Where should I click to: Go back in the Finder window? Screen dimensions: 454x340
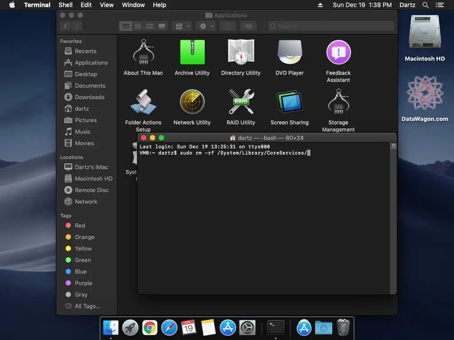click(66, 26)
